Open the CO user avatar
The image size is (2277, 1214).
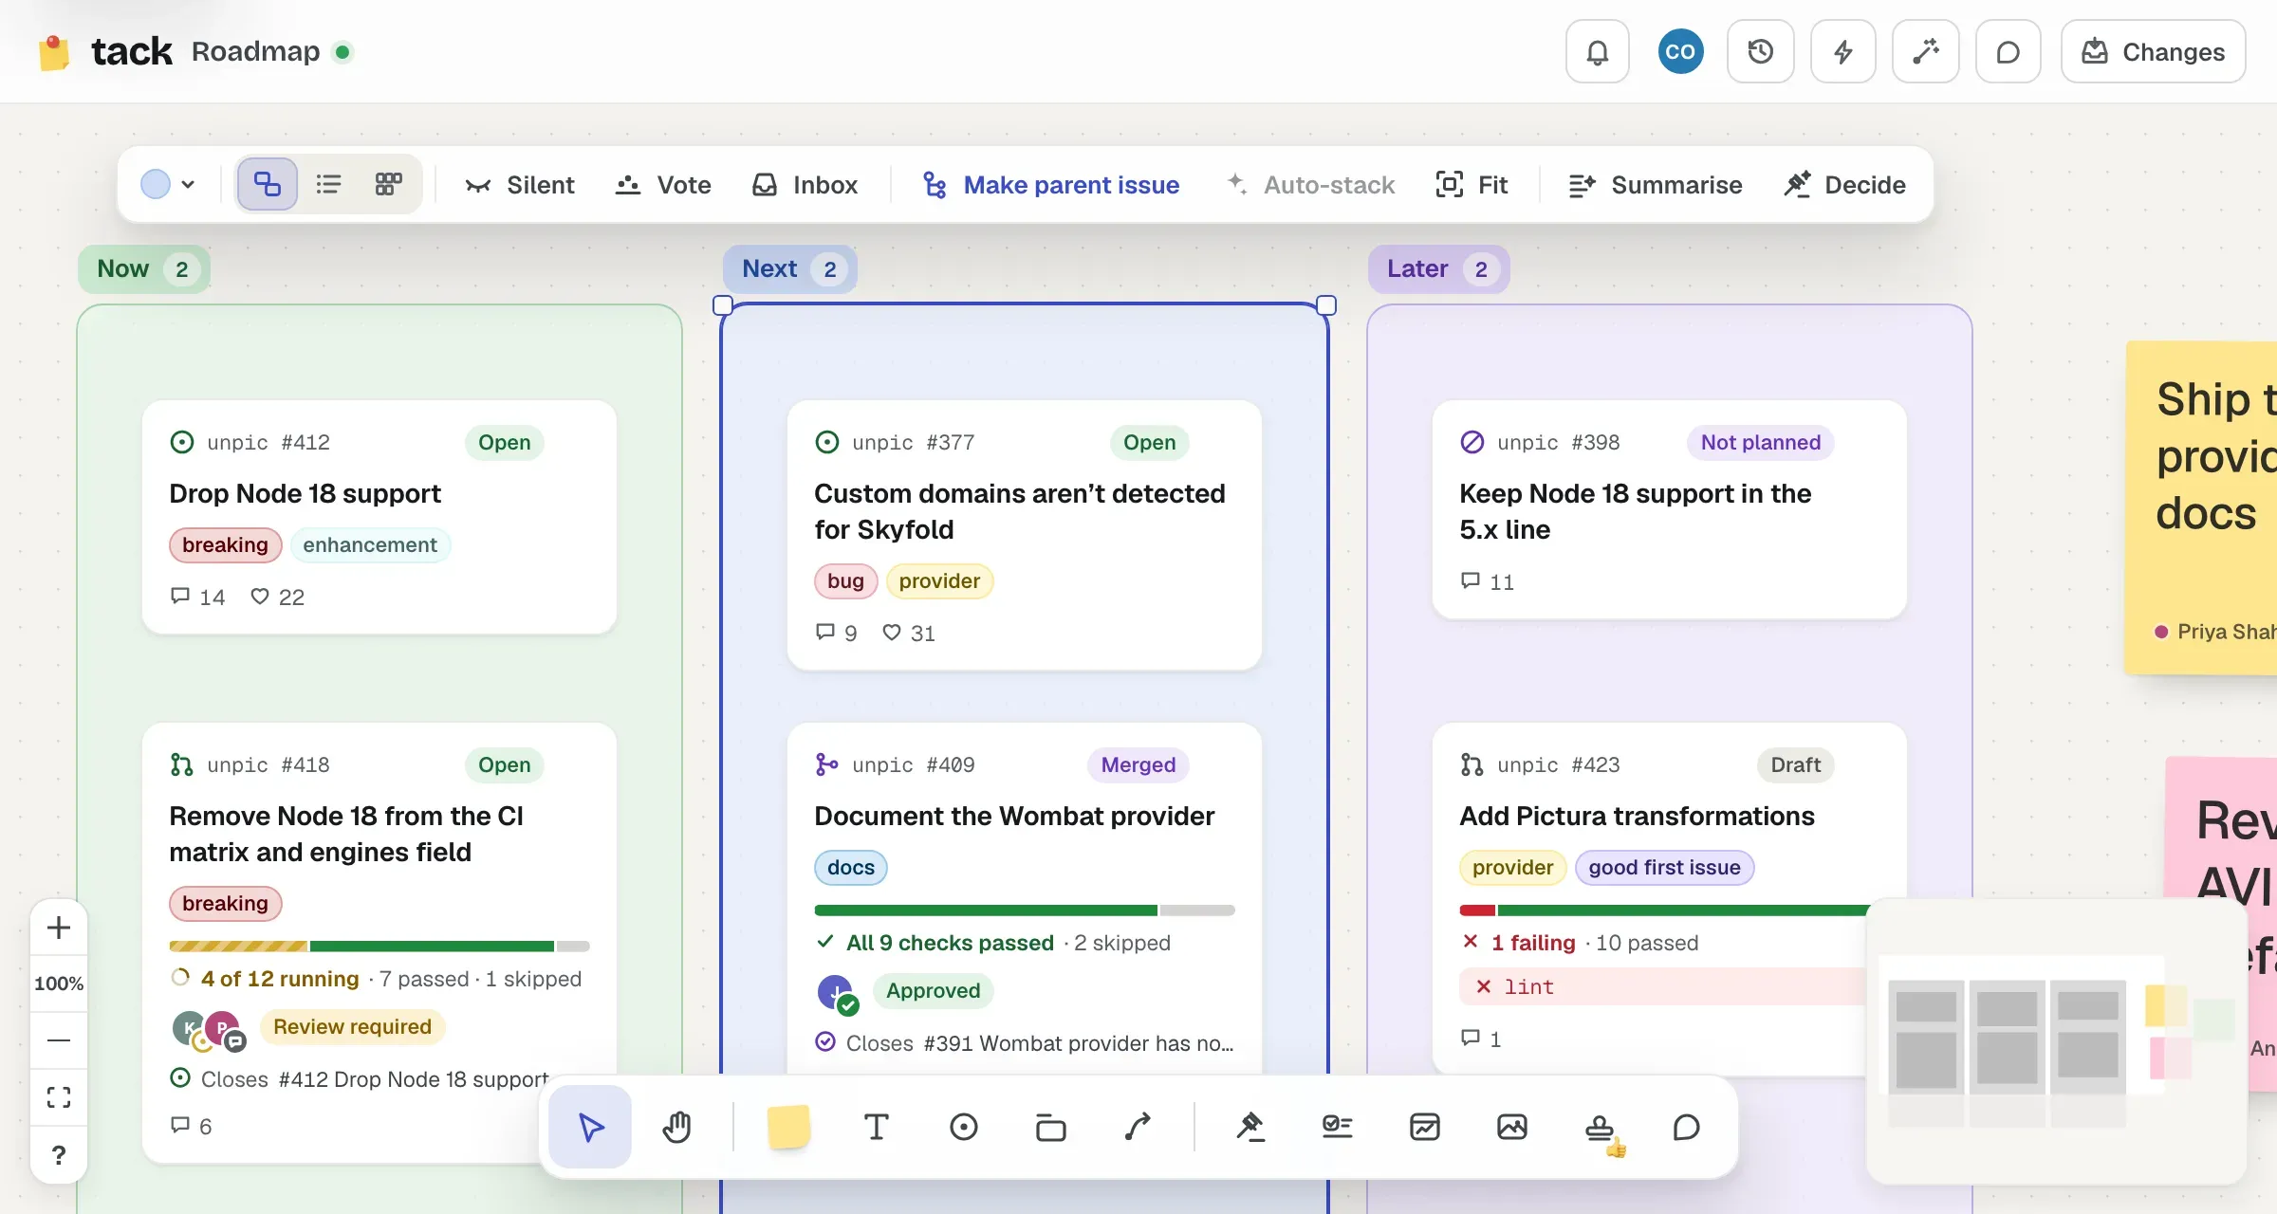pyautogui.click(x=1680, y=52)
